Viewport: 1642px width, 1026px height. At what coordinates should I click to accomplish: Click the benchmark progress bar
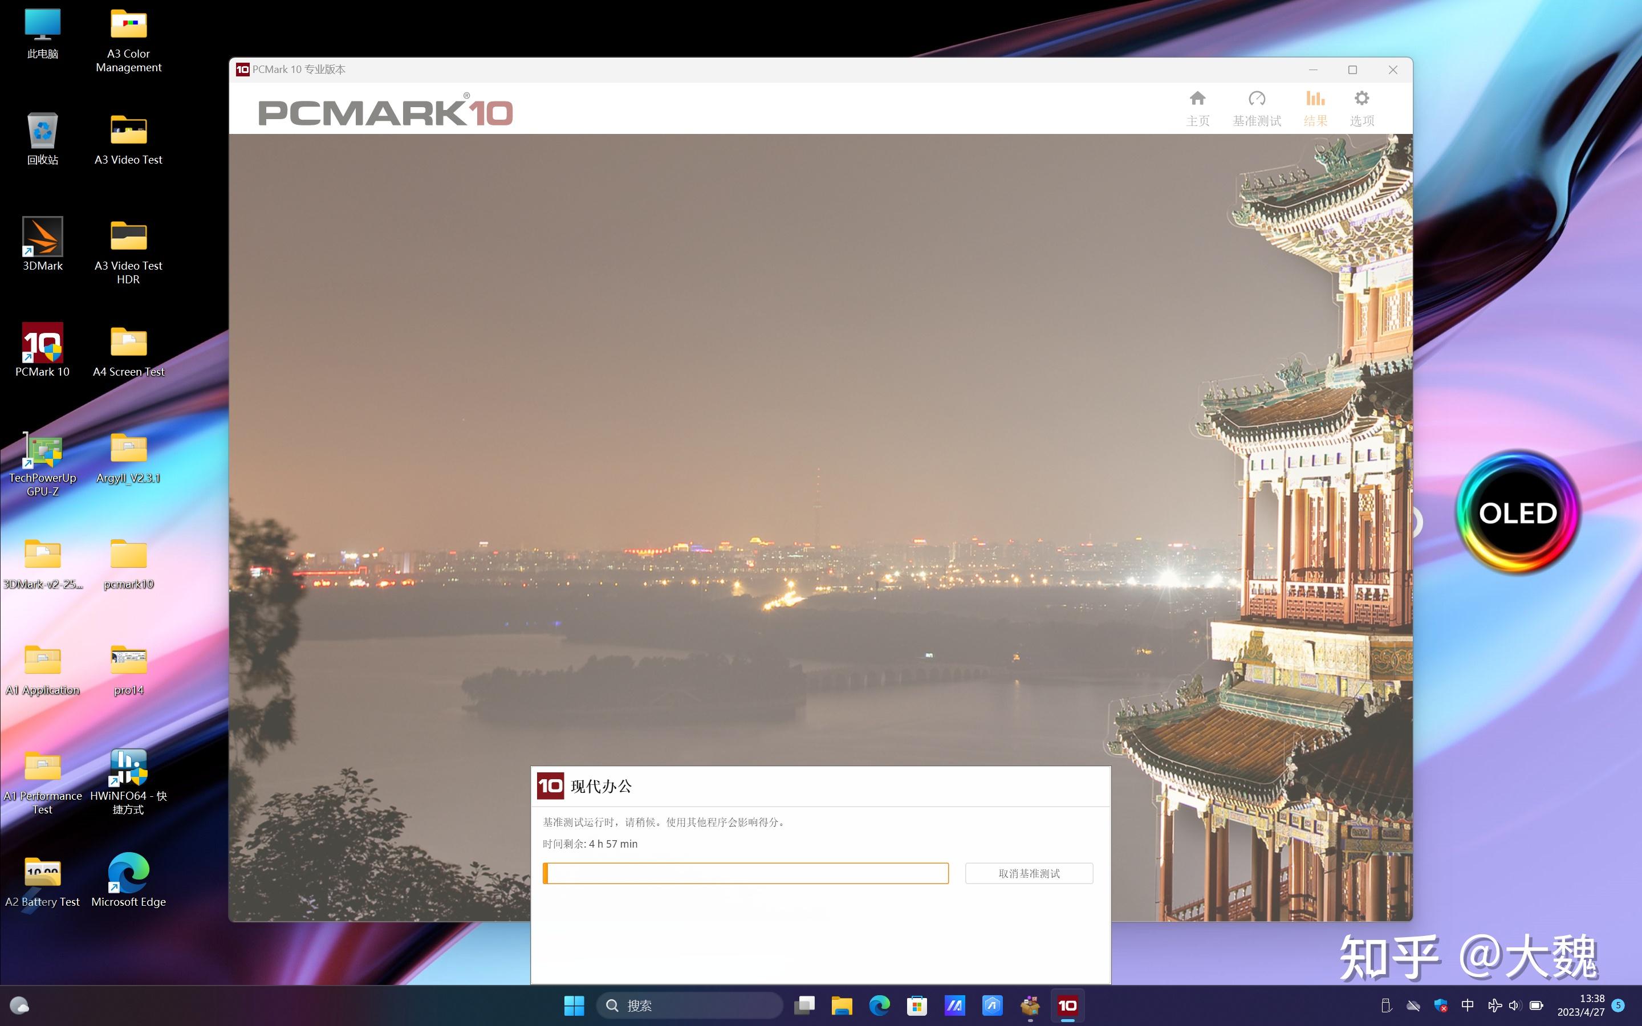(745, 873)
